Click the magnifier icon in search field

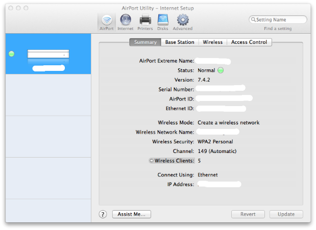(253, 19)
